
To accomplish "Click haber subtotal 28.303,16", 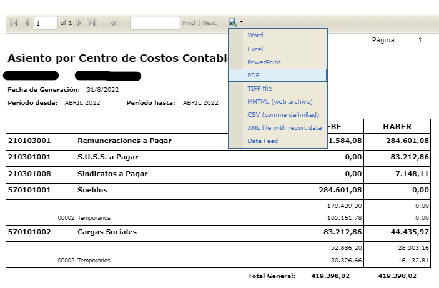I will [x=413, y=248].
